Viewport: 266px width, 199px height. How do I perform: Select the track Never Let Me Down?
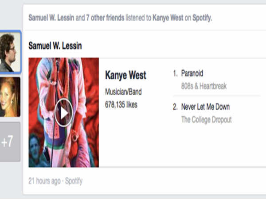pyautogui.click(x=205, y=107)
